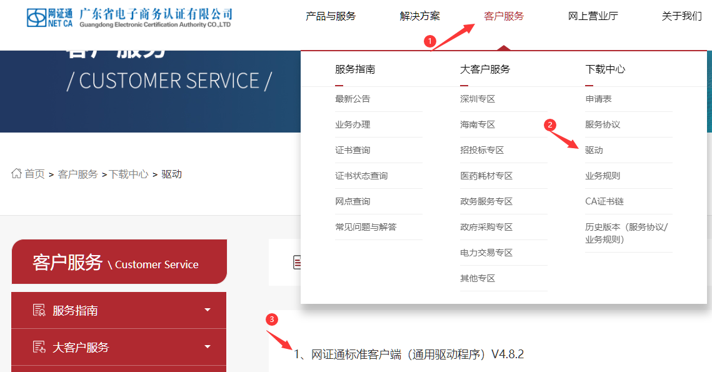Go to 网上营业厅 in the top navigation

pos(593,16)
